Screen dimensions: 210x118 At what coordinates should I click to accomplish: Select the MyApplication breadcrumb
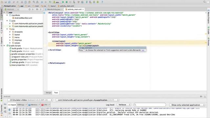click(x=9, y=6)
